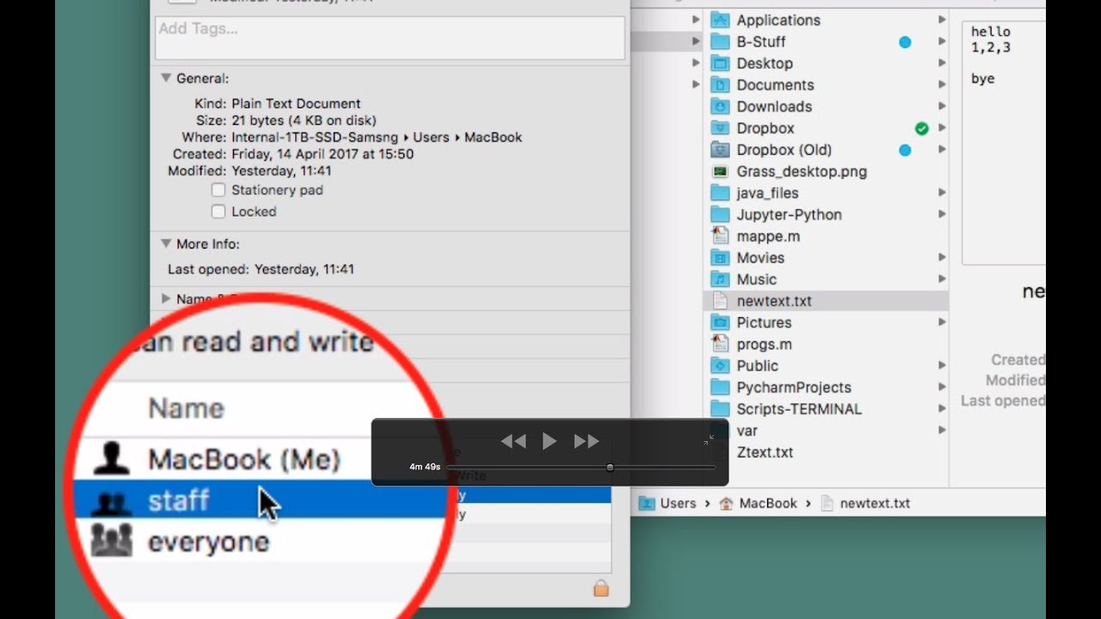Expand the Movies folder arrow
This screenshot has width=1101, height=619.
(943, 258)
